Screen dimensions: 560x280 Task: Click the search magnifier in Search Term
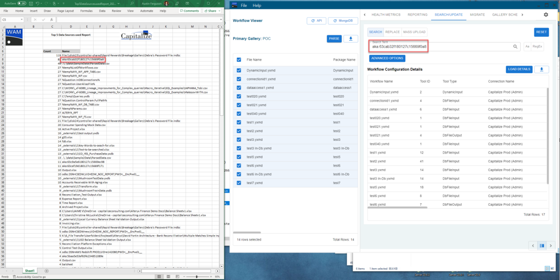click(515, 47)
